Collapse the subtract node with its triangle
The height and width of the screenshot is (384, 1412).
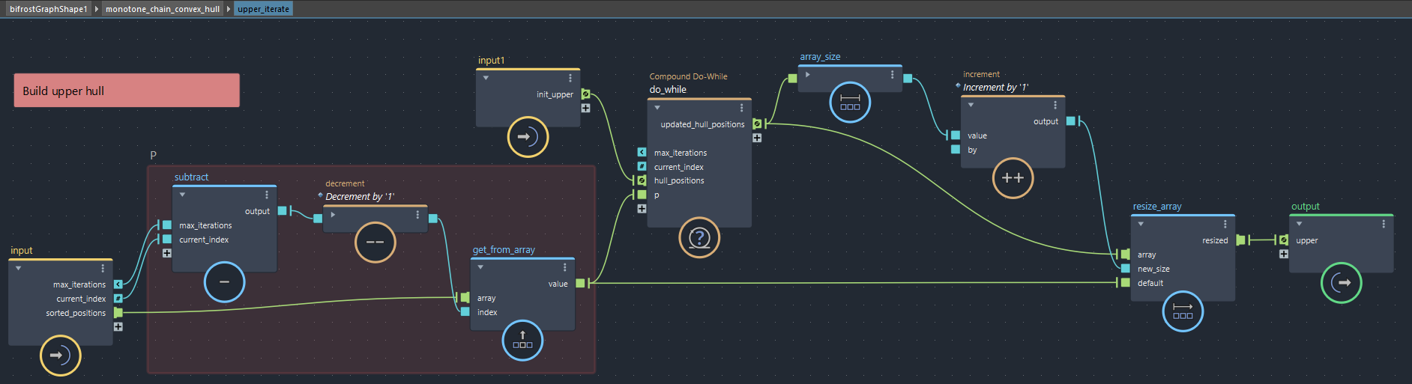click(x=182, y=195)
